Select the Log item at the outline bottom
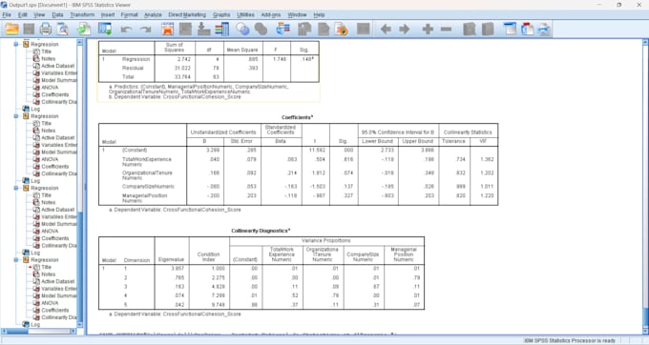Screen dimensions: 649x345 point(35,325)
